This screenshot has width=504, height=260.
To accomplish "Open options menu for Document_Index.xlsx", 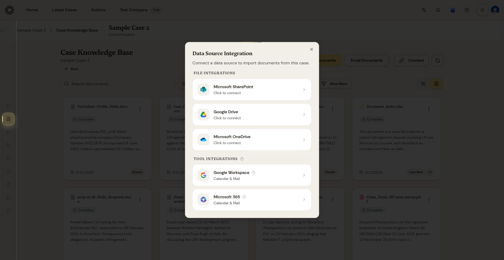I will pyautogui.click(x=429, y=109).
